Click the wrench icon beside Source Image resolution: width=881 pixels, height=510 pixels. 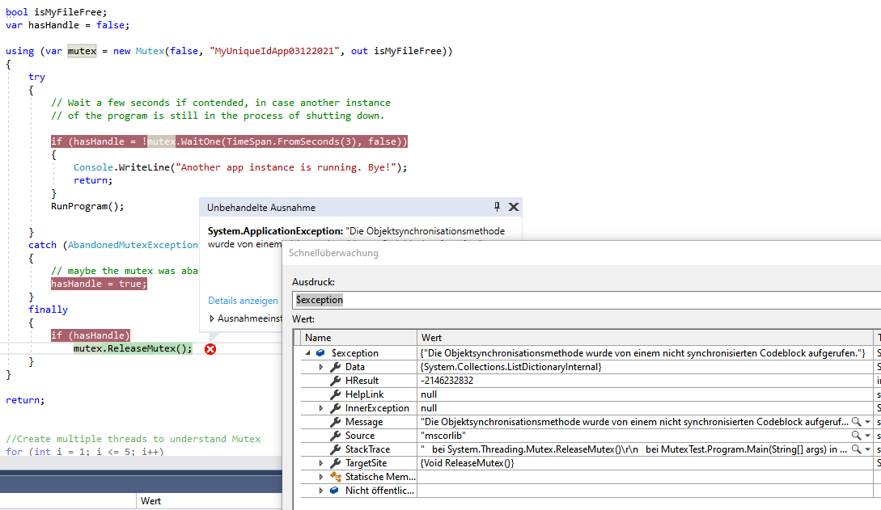click(x=335, y=436)
